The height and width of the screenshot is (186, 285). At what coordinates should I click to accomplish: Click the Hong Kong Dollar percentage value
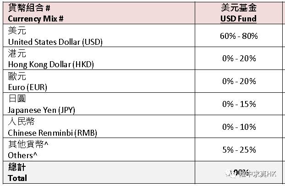click(x=239, y=58)
